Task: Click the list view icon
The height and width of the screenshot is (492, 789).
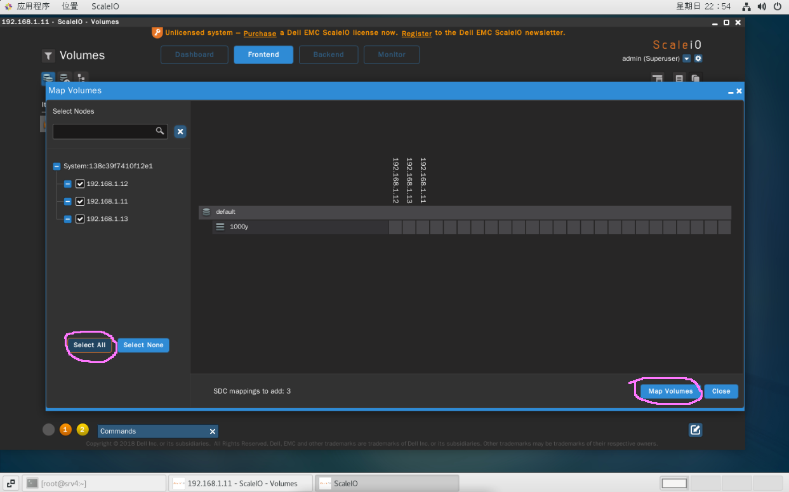Action: coord(679,78)
